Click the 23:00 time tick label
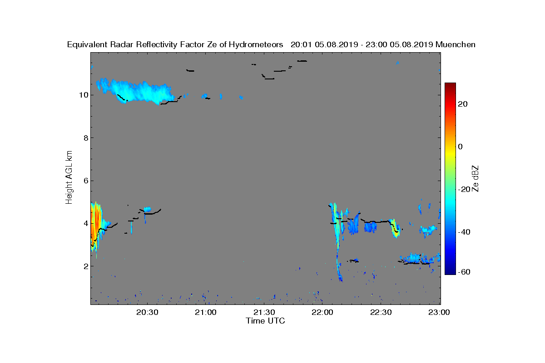 click(x=440, y=313)
